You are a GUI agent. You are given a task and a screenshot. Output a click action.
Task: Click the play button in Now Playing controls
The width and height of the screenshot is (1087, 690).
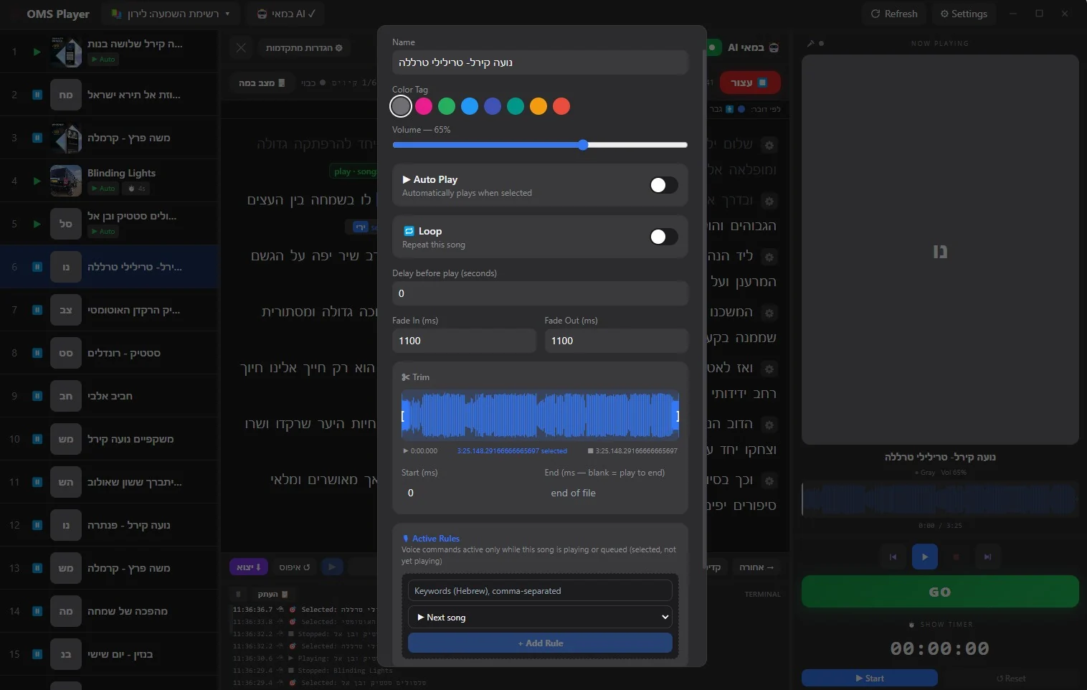point(924,557)
